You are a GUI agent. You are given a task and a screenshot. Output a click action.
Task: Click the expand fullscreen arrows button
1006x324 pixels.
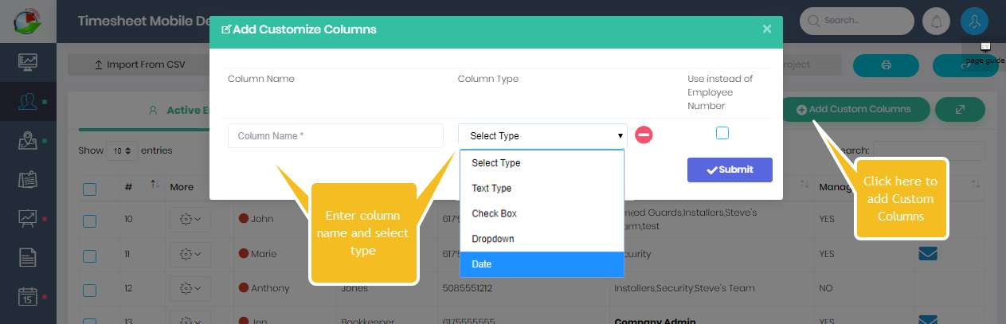click(960, 109)
